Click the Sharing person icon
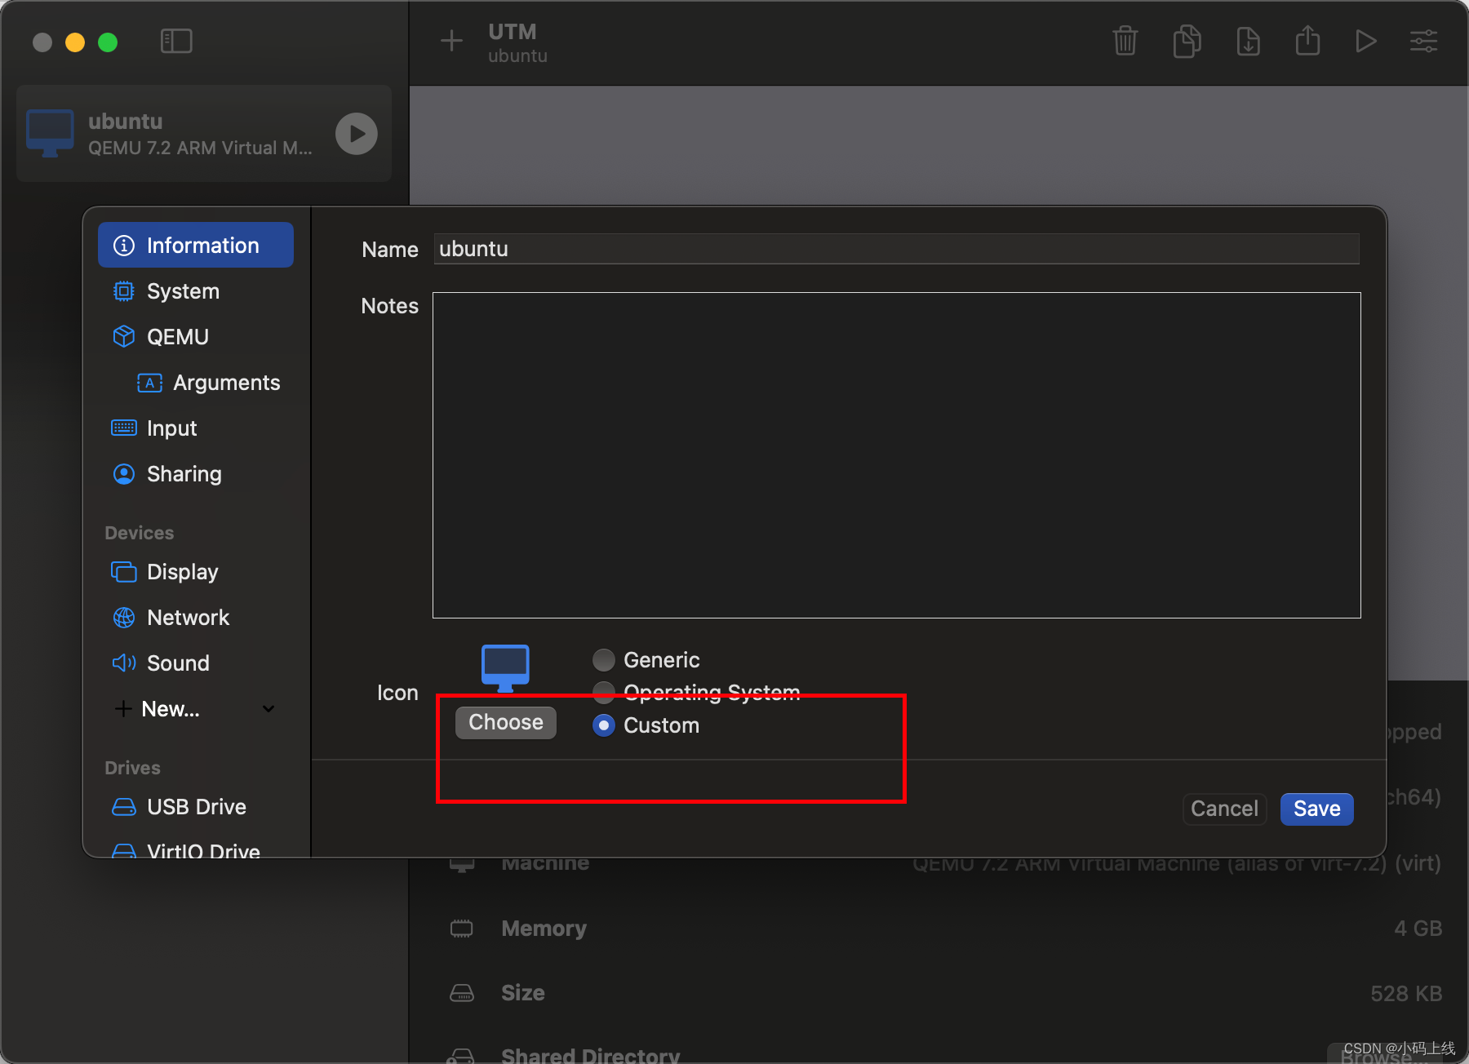 tap(124, 474)
